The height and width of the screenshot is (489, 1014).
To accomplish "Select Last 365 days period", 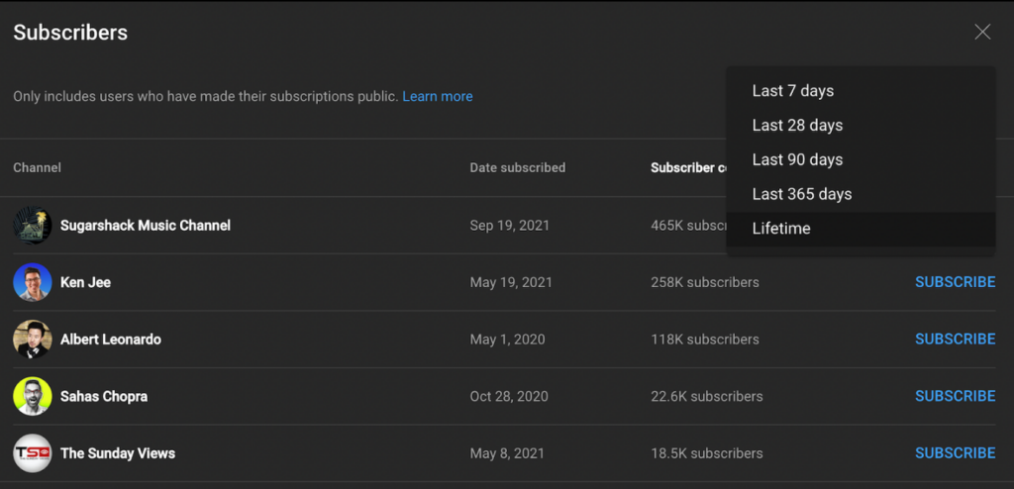I will tap(801, 194).
